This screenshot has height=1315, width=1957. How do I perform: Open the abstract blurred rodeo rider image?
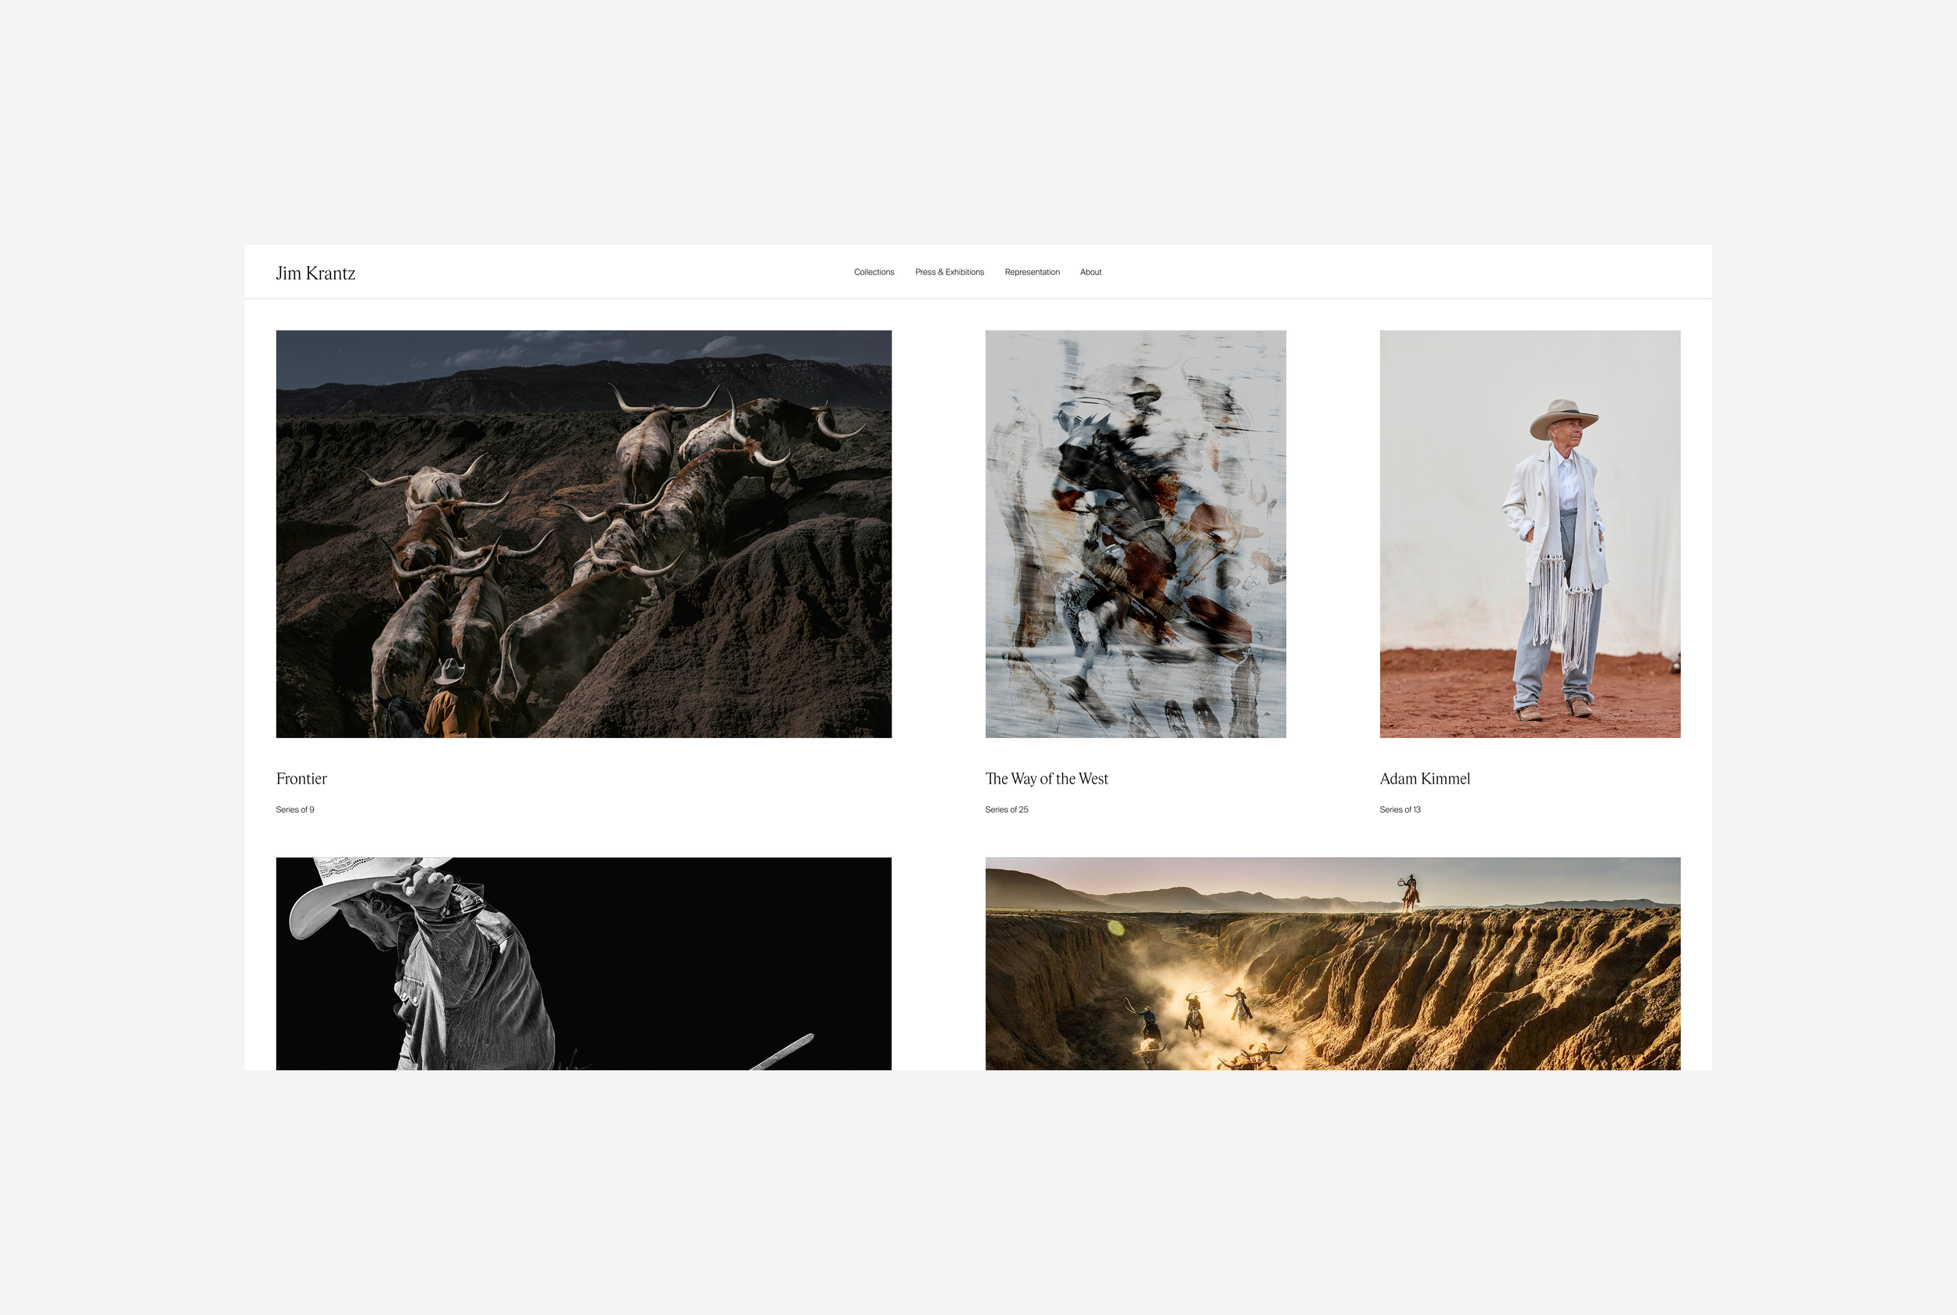1135,533
